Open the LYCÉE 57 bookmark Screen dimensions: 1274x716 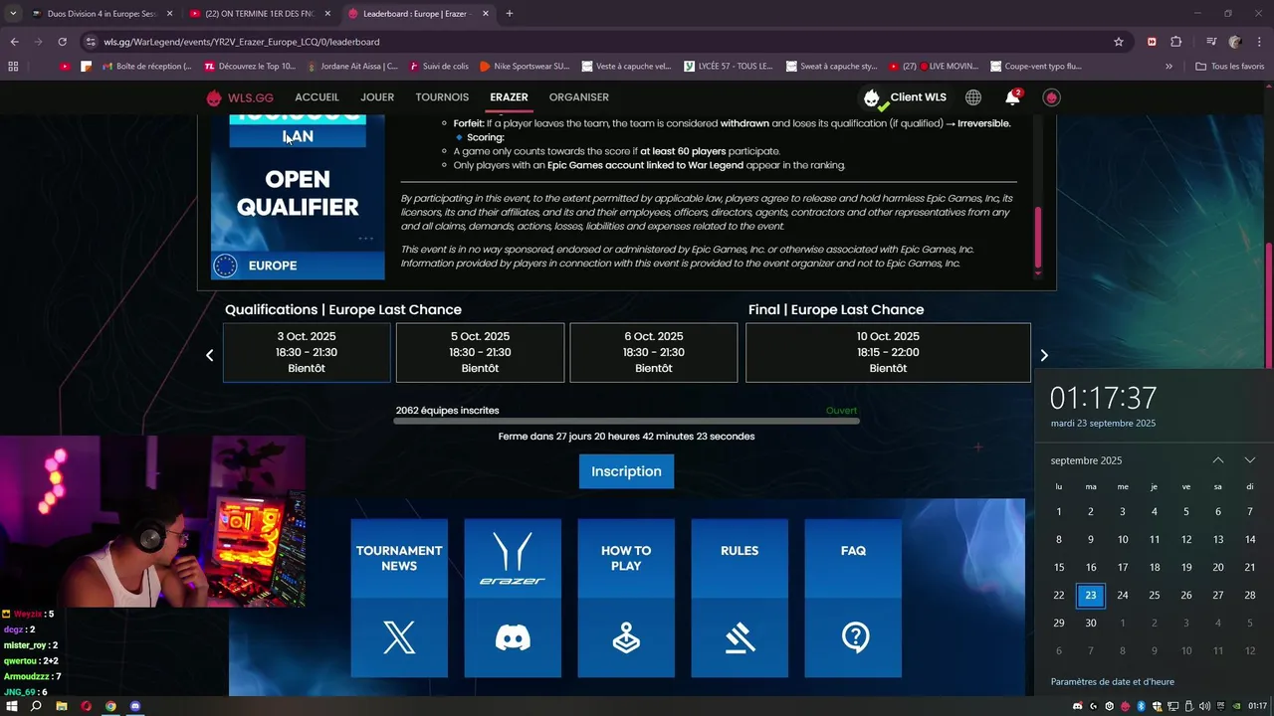[x=728, y=67]
